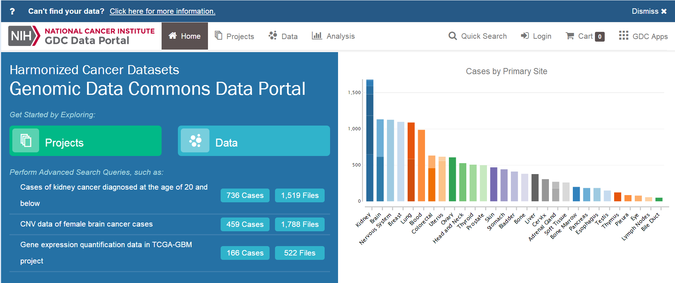Click the question mark help icon
This screenshot has height=283, width=675.
12,11
